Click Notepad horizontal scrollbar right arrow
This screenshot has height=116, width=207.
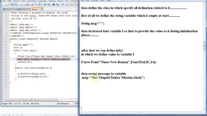[x=201, y=112]
